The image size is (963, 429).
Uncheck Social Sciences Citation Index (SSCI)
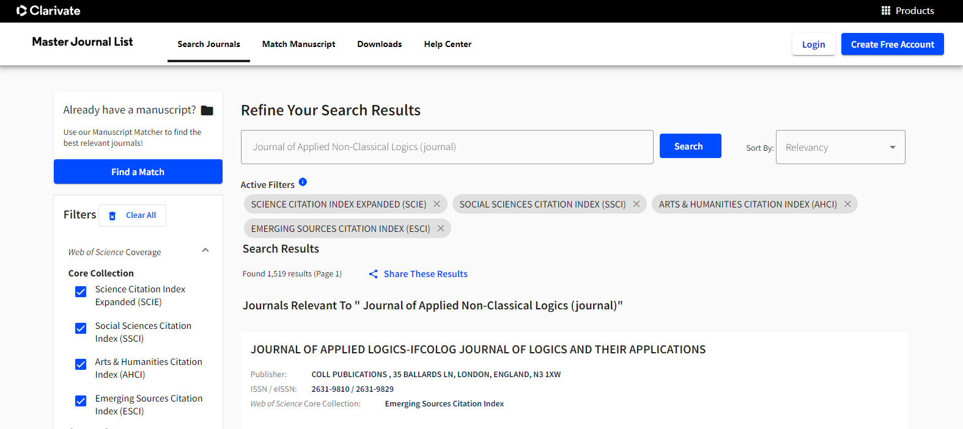click(x=81, y=328)
